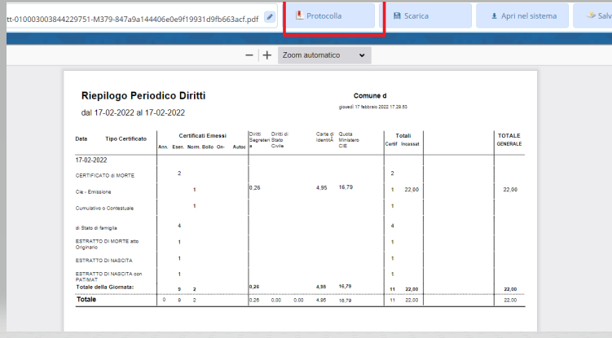This screenshot has width=612, height=338.
Task: Click the TOTALE GENERALE column header
Action: tap(509, 139)
